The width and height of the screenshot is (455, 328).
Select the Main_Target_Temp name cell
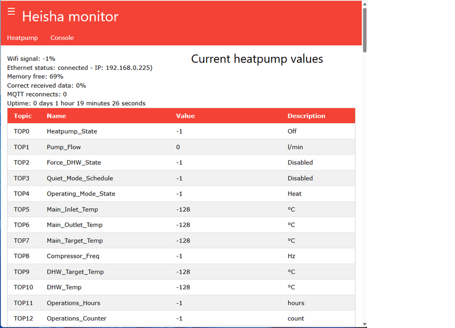(x=75, y=240)
